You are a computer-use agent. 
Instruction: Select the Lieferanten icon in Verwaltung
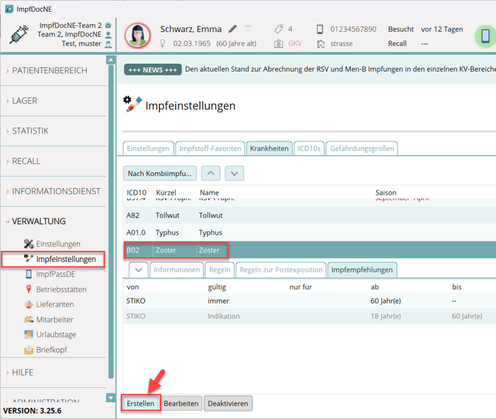pyautogui.click(x=29, y=305)
